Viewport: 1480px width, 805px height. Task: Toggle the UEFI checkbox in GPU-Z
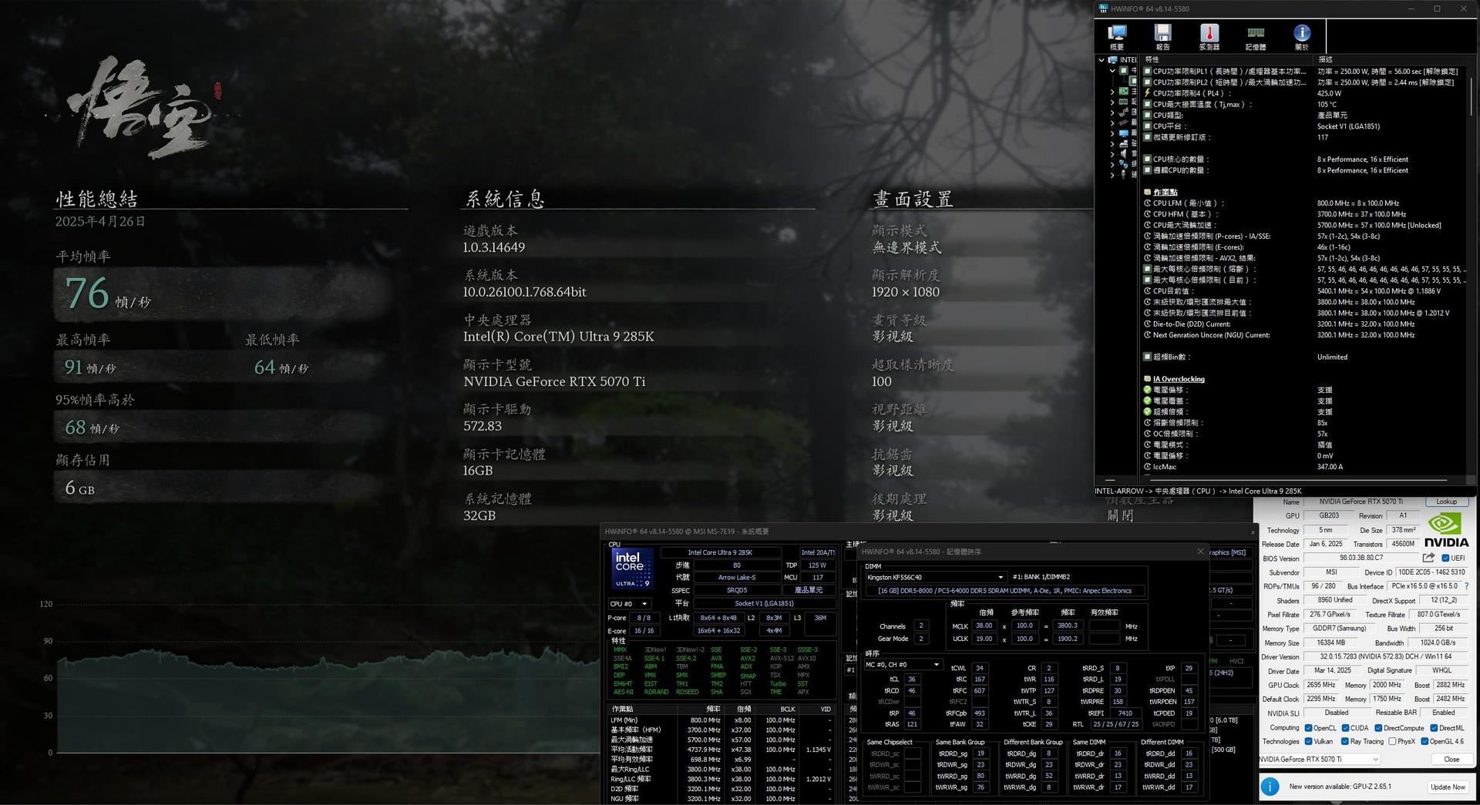pyautogui.click(x=1445, y=558)
